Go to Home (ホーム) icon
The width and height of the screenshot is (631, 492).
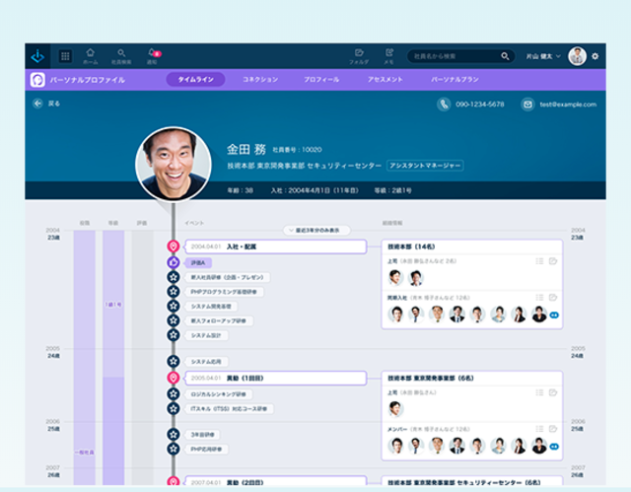pos(91,55)
